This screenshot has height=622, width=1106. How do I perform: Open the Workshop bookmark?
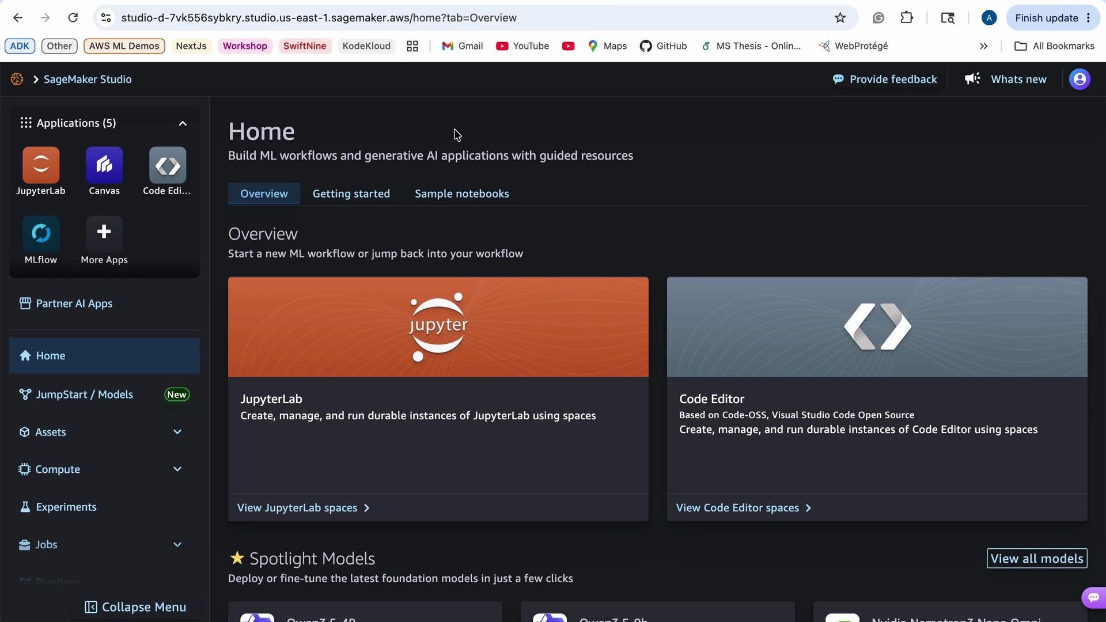pyautogui.click(x=245, y=46)
